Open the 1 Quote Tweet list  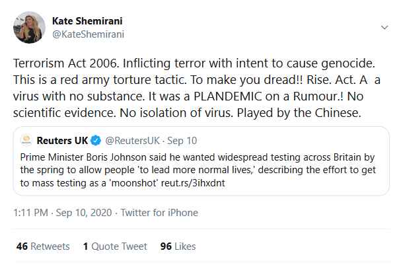coord(115,246)
